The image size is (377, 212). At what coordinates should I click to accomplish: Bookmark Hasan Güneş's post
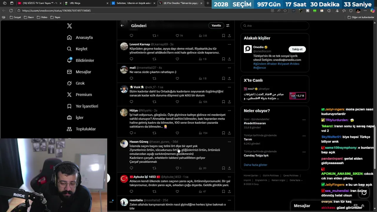coord(223,168)
